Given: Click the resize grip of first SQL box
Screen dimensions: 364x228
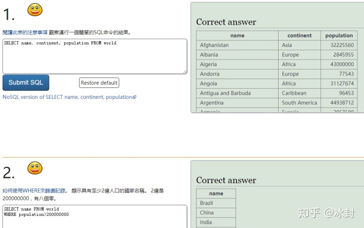Looking at the screenshot, I should (185, 72).
